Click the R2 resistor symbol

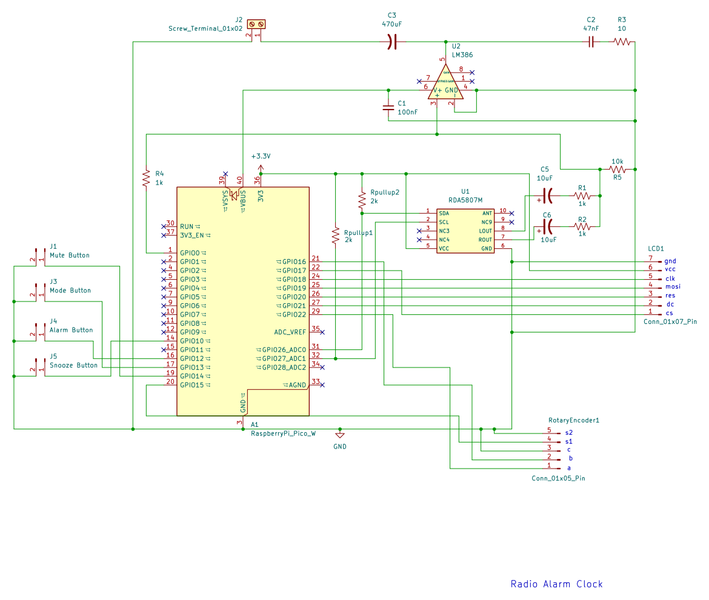pos(582,227)
